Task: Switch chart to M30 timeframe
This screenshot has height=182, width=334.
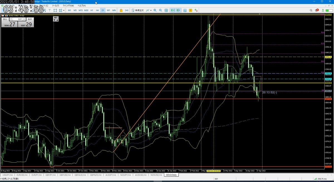Action: click(86, 10)
